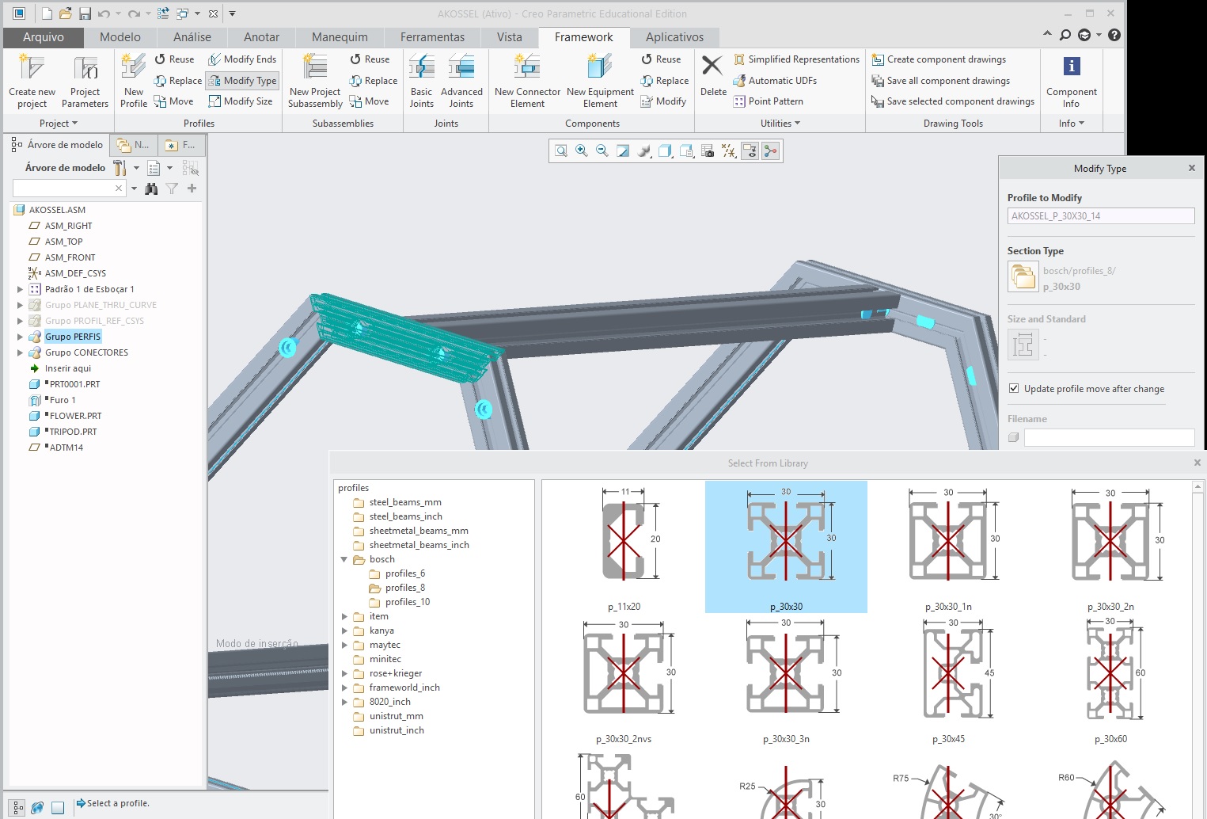Screen dimensions: 1207x819
Task: Expand Padrão 1 de Esboçar 1 node
Action: [x=20, y=289]
